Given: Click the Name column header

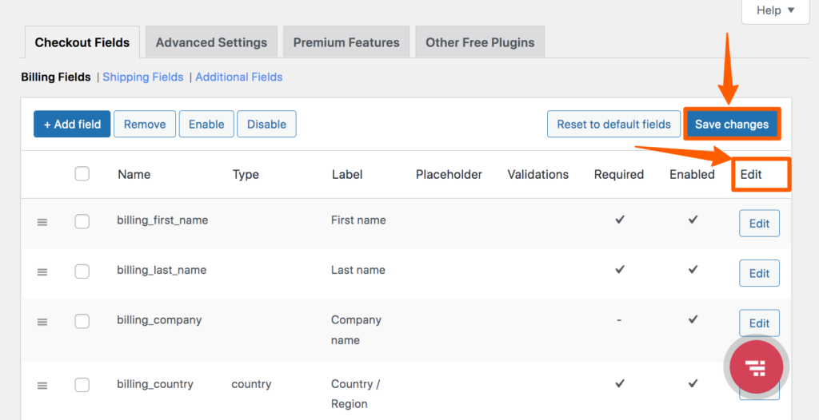Looking at the screenshot, I should point(134,175).
